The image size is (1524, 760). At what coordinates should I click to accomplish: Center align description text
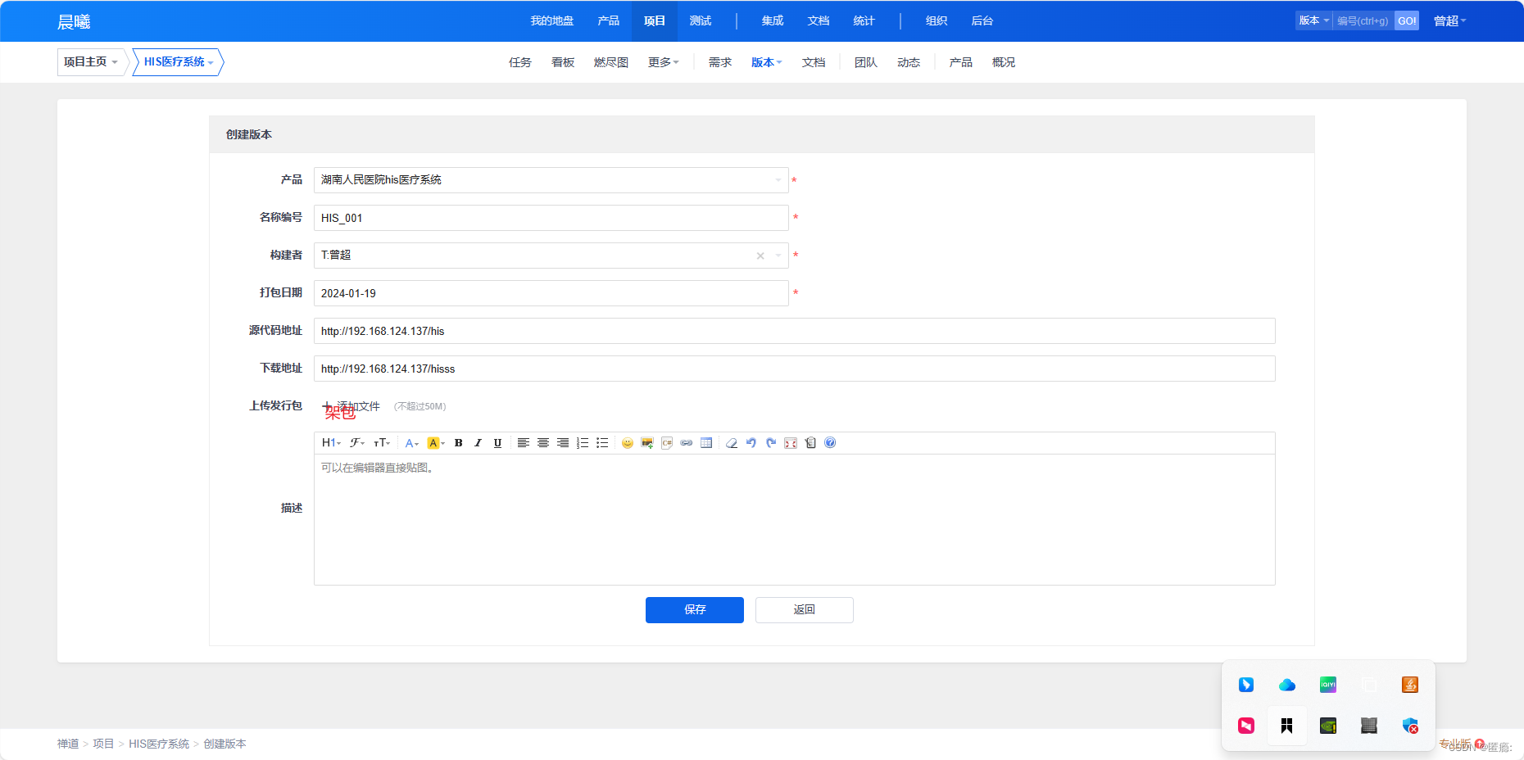pyautogui.click(x=543, y=443)
